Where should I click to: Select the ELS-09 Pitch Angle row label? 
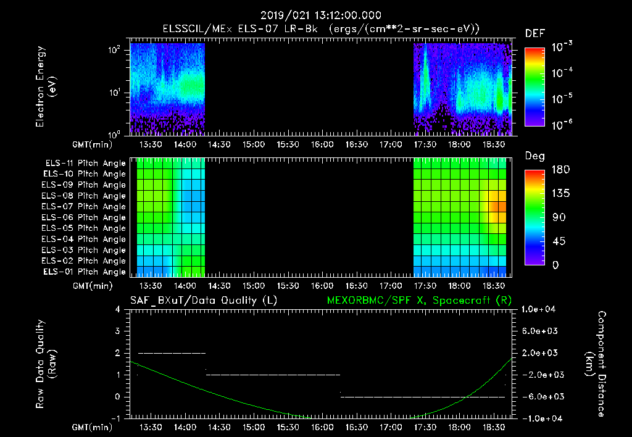pyautogui.click(x=83, y=185)
